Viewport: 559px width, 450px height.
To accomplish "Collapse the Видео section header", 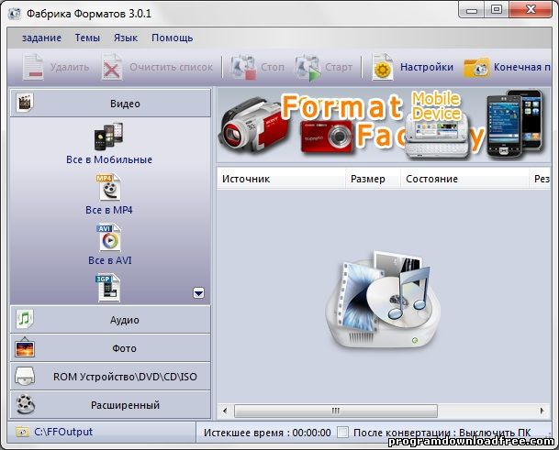I will [110, 104].
